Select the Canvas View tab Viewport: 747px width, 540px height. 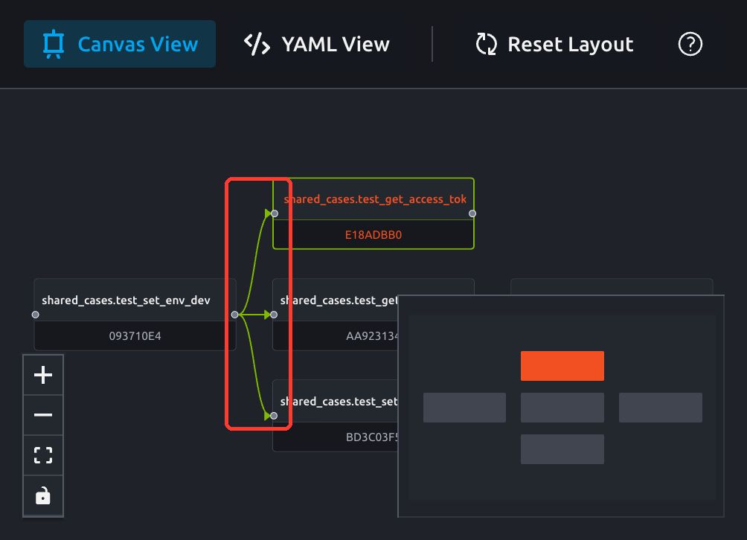point(120,44)
